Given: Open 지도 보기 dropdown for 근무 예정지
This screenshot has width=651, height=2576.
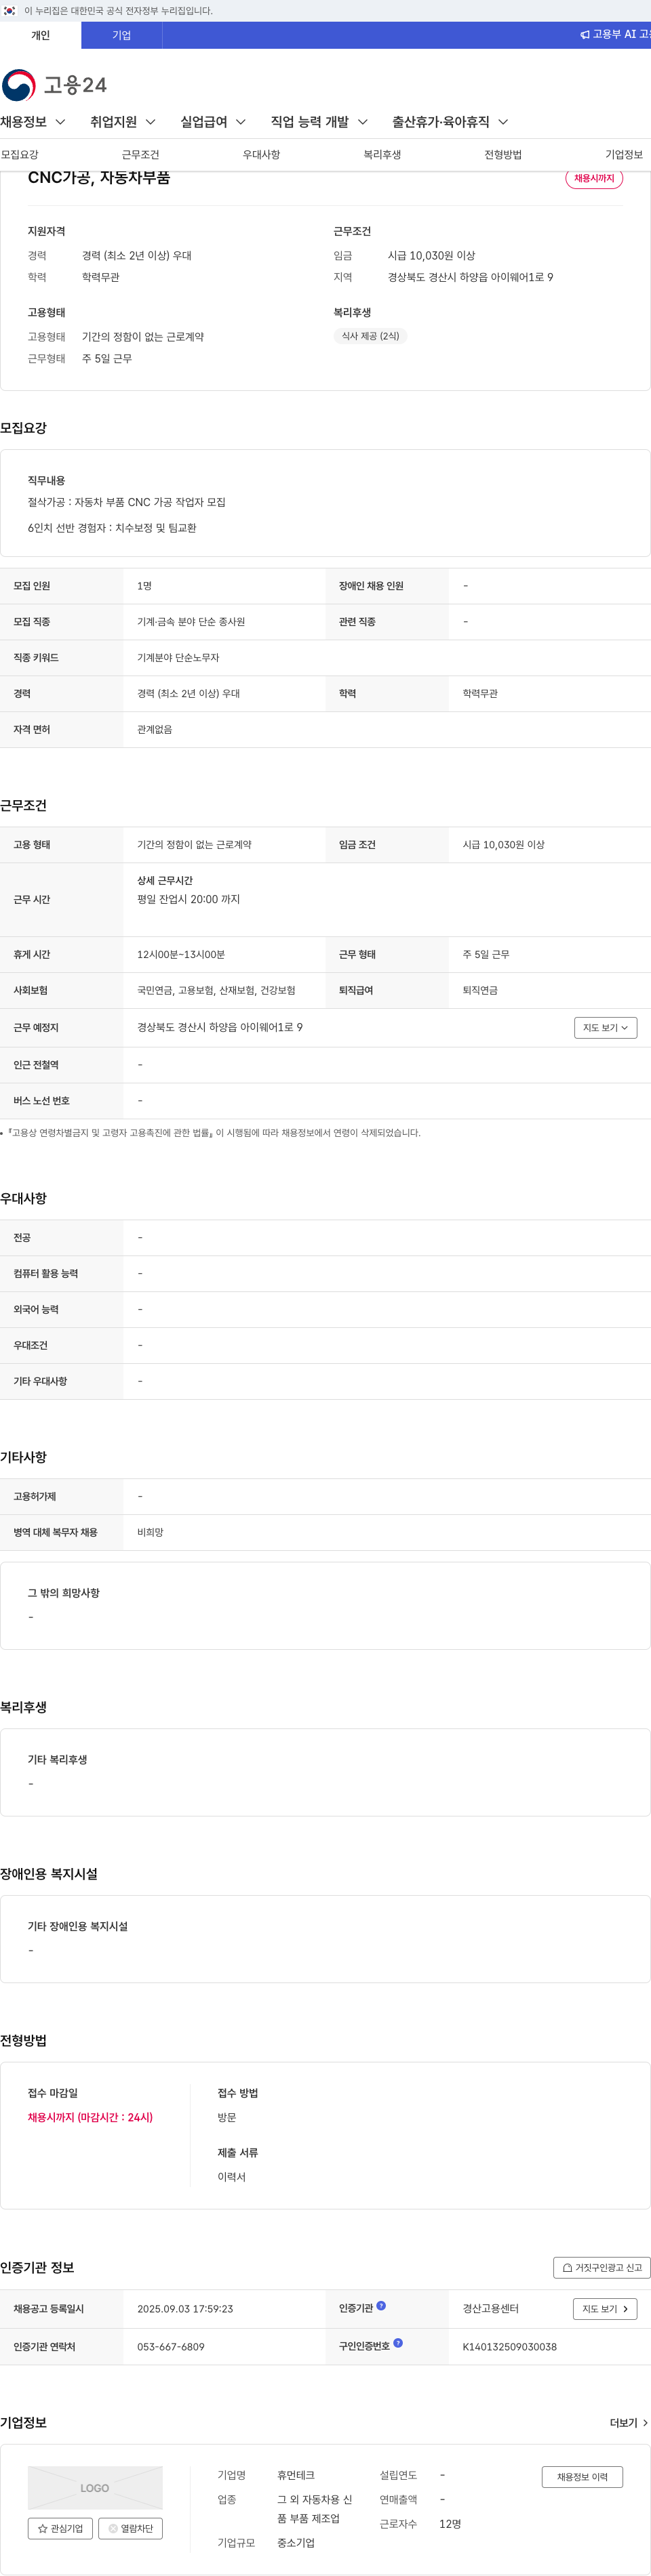Looking at the screenshot, I should pyautogui.click(x=606, y=1028).
